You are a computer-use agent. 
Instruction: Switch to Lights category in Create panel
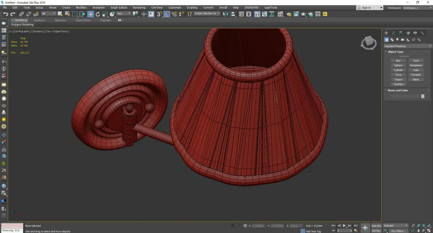point(397,40)
